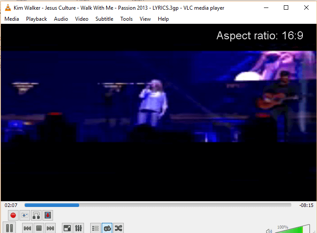Take a snapshot with the camera icon
This screenshot has width=317, height=233.
25,215
